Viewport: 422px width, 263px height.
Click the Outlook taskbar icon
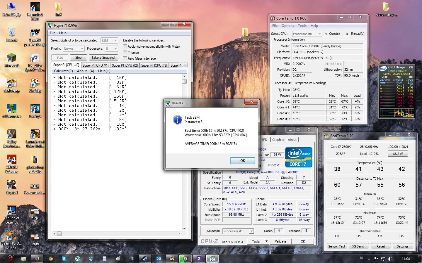coord(158,258)
